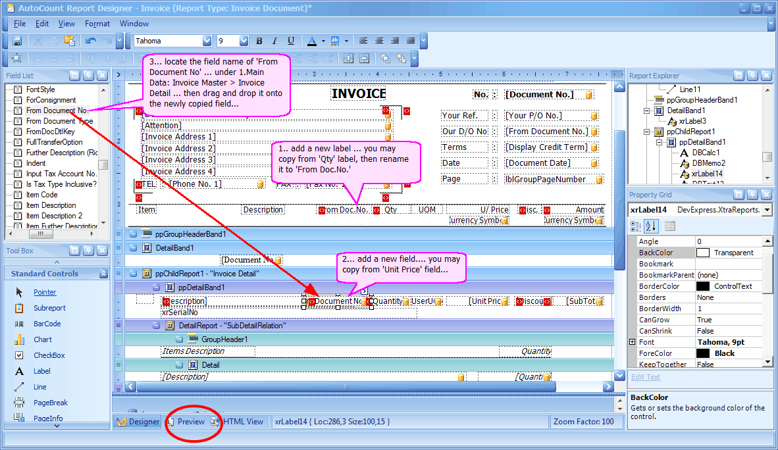Viewport: 778px width, 450px height.
Task: Click the Align to Grid toolbar icon
Action: (x=17, y=59)
